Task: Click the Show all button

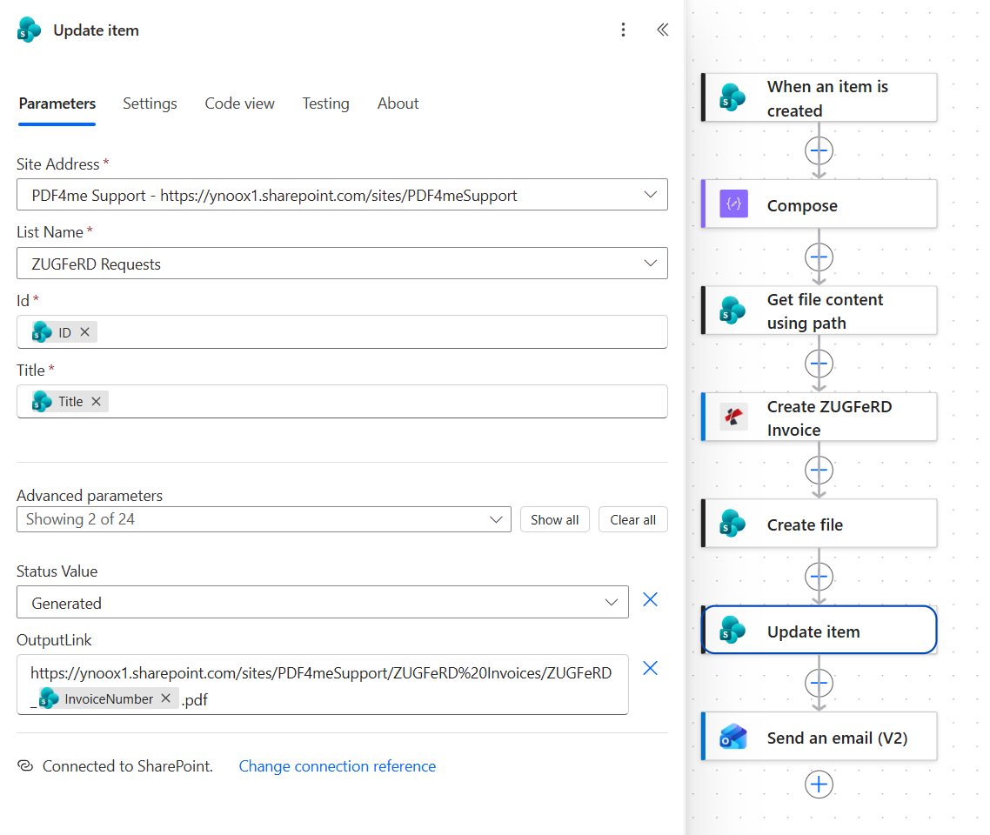Action: pyautogui.click(x=555, y=519)
